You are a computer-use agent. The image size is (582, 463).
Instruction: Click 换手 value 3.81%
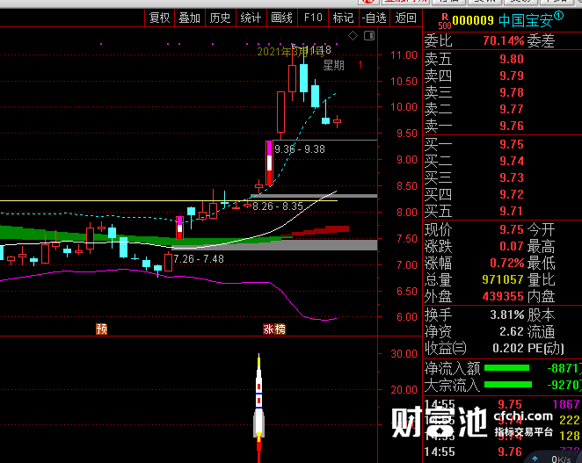click(507, 315)
